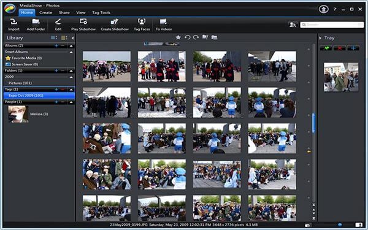The height and width of the screenshot is (230, 368).
Task: Mark photo with the star favorite icon
Action: 178,37
